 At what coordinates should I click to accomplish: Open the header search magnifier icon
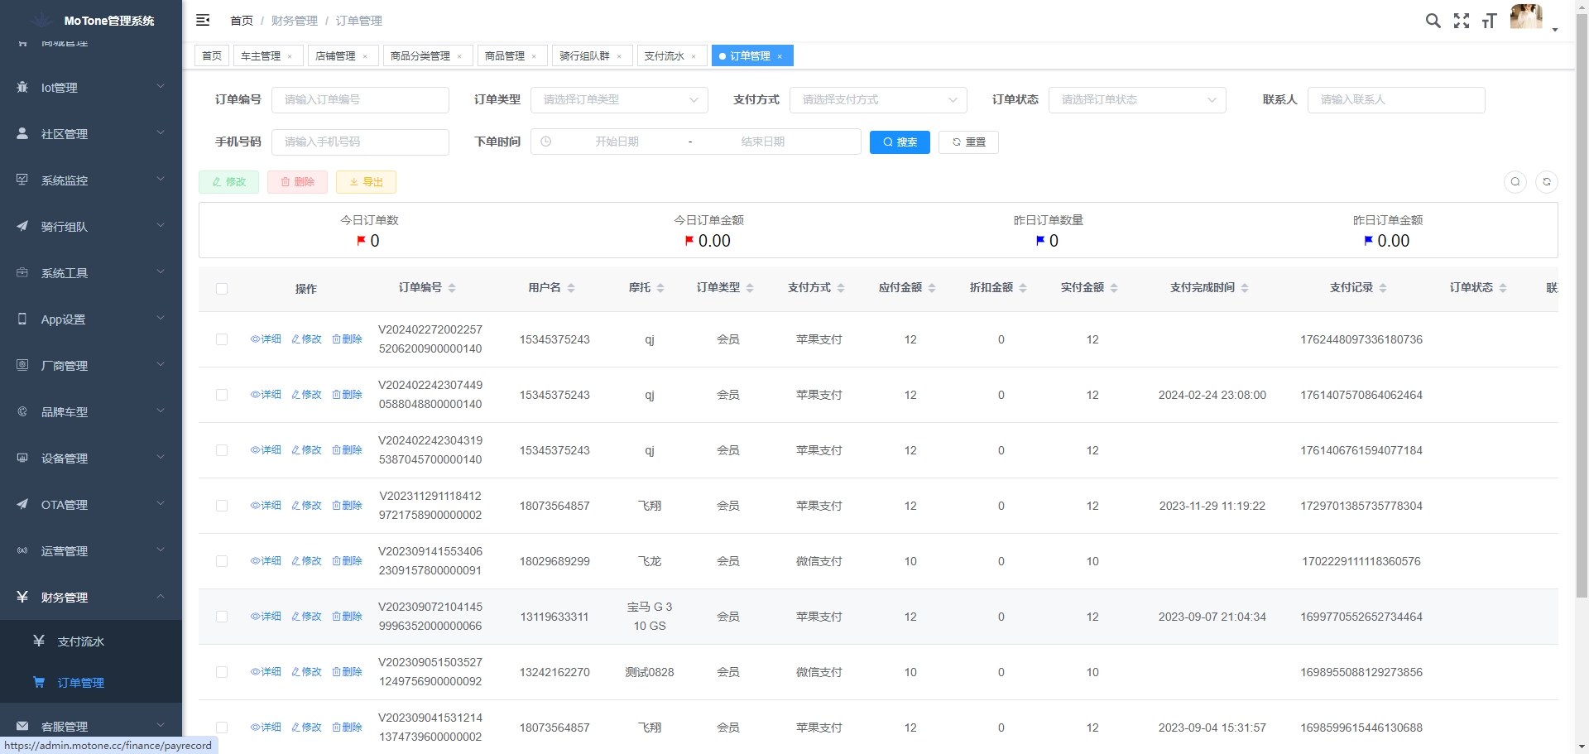pyautogui.click(x=1433, y=21)
